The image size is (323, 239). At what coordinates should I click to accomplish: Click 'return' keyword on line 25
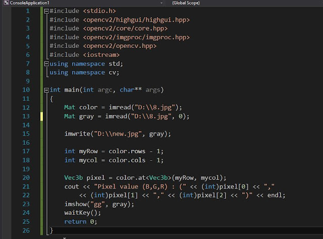click(x=75, y=222)
